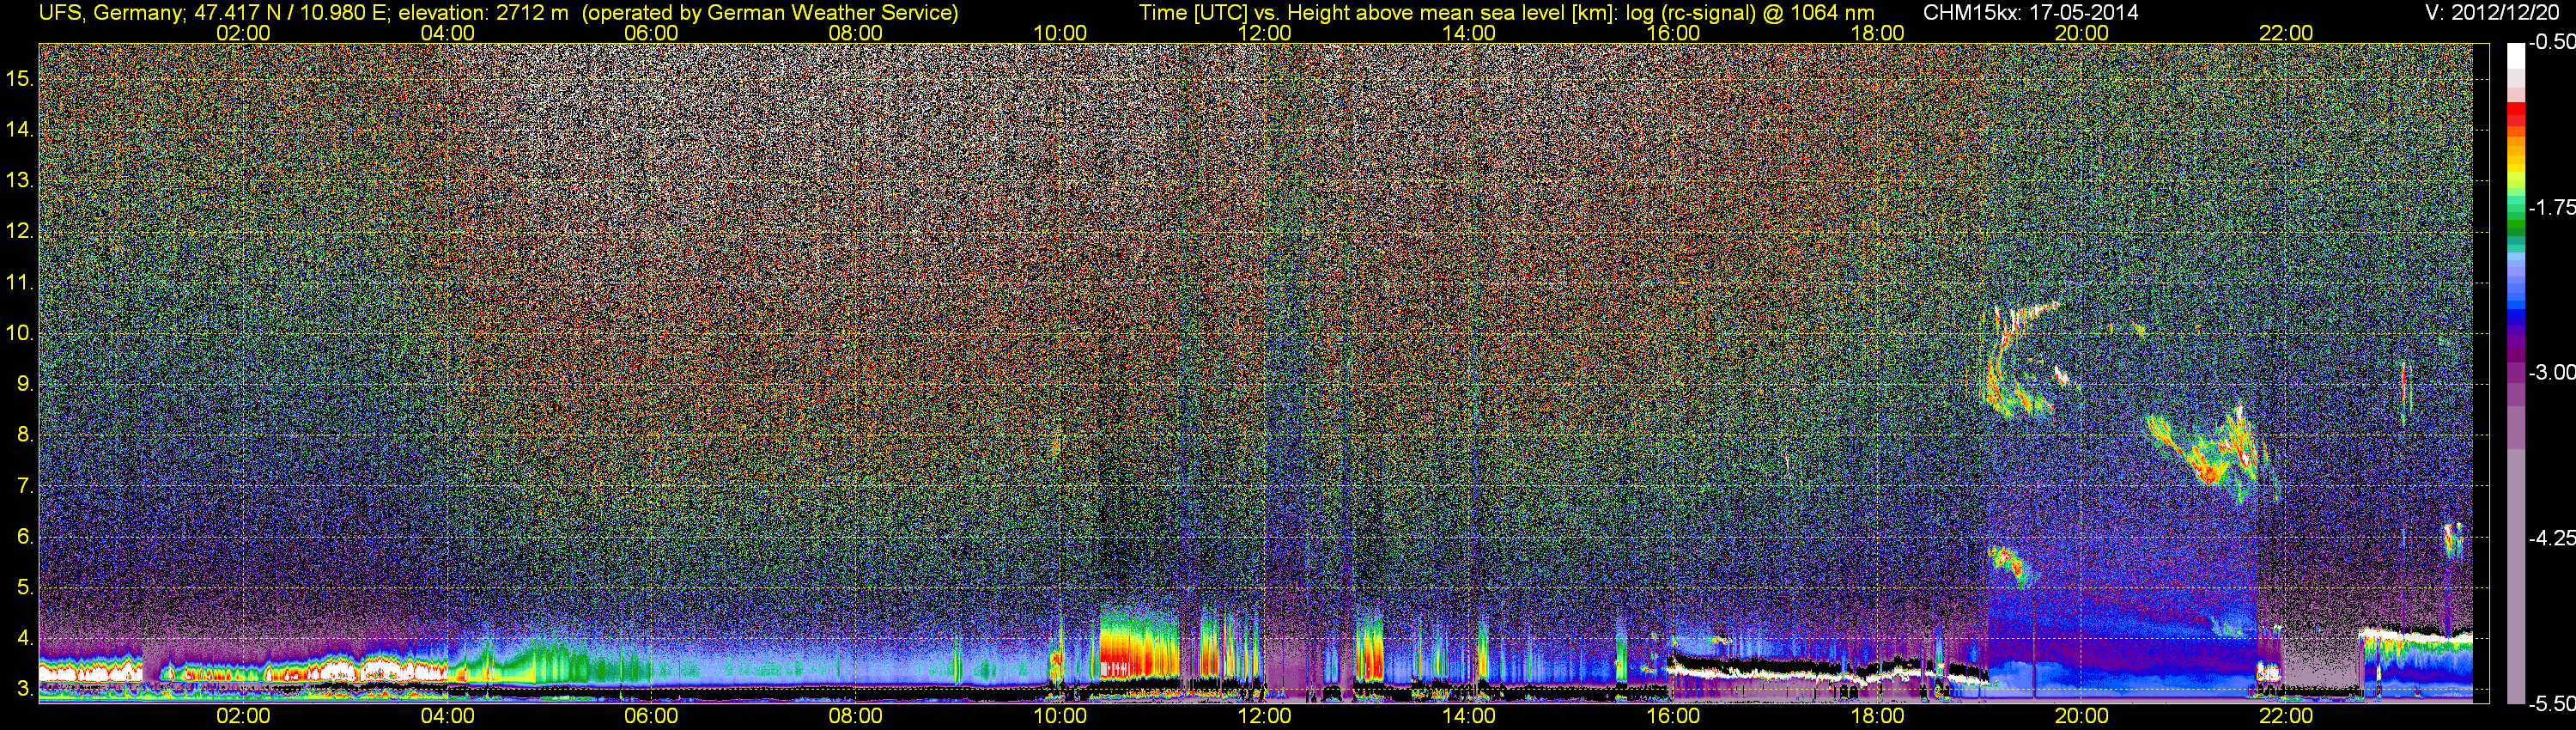Click the '12.' height axis label
Viewport: 2576px width, 730px height.
click(x=20, y=231)
